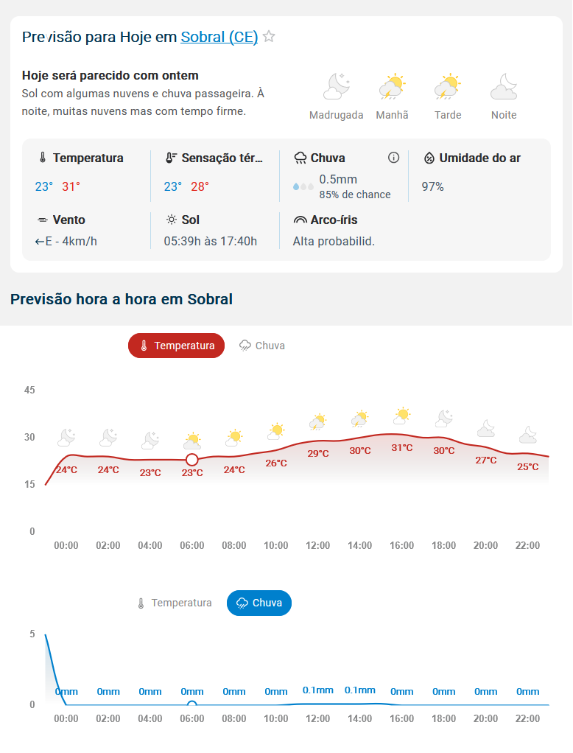Click the favorite star next to Sobral (CE)

(269, 36)
